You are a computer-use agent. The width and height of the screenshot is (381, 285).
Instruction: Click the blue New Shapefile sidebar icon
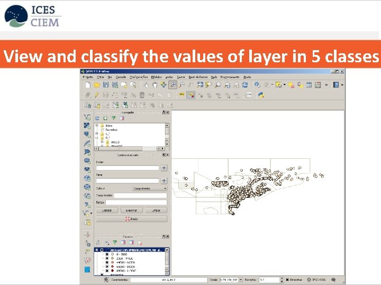click(87, 269)
